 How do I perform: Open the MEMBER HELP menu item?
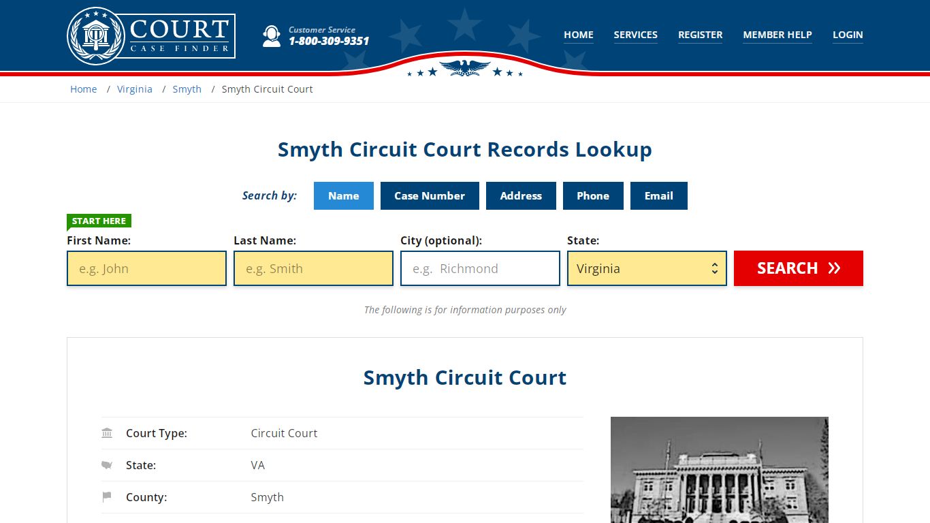pyautogui.click(x=777, y=35)
